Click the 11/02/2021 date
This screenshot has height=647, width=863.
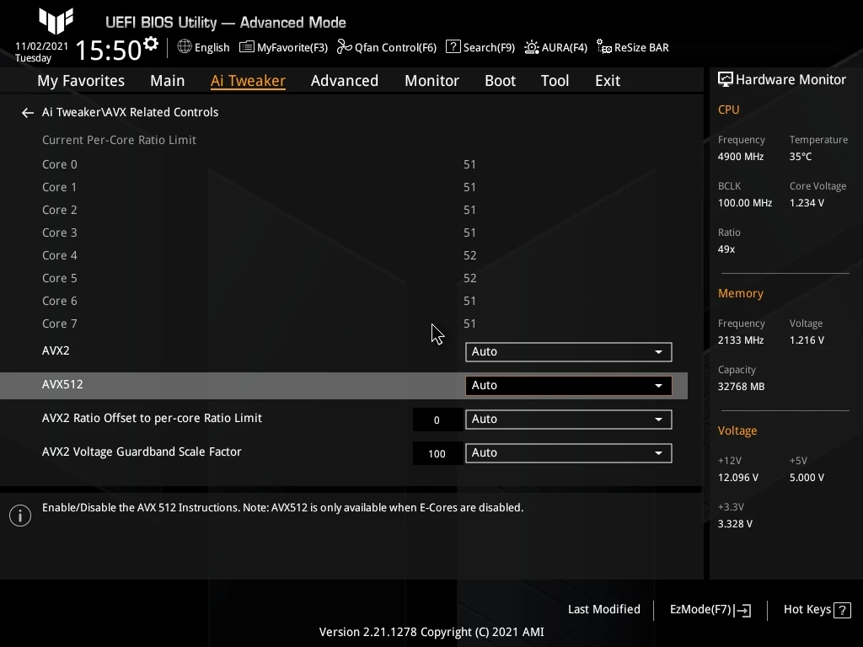pos(41,46)
